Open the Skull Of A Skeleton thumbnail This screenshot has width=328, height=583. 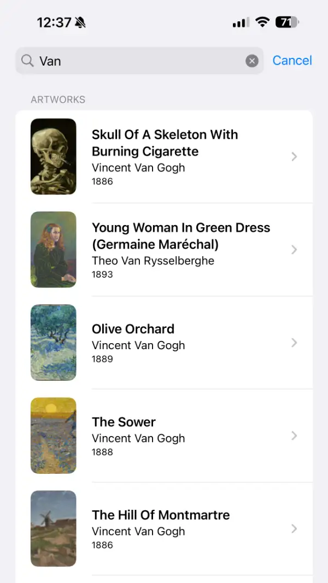(x=54, y=157)
